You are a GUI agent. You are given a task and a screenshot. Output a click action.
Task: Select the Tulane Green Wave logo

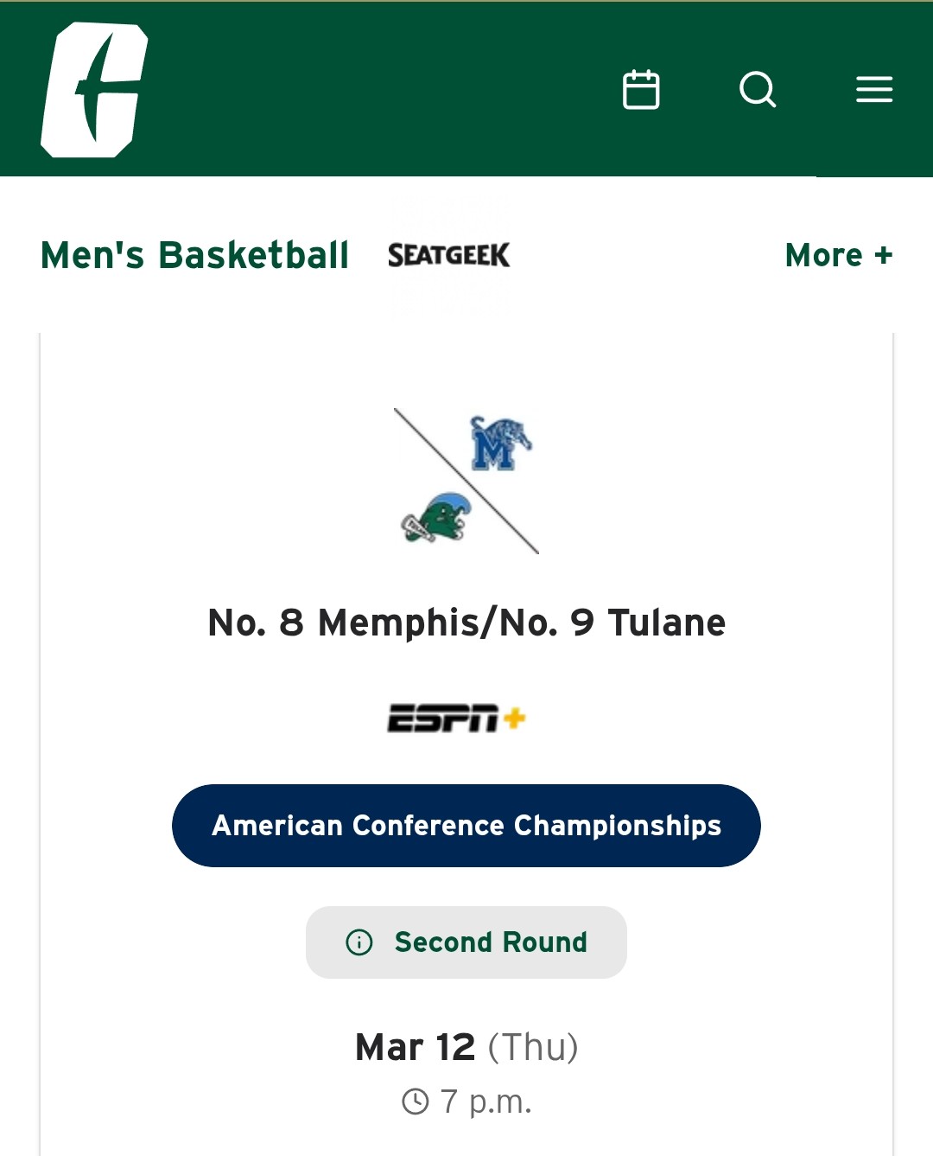coord(436,519)
